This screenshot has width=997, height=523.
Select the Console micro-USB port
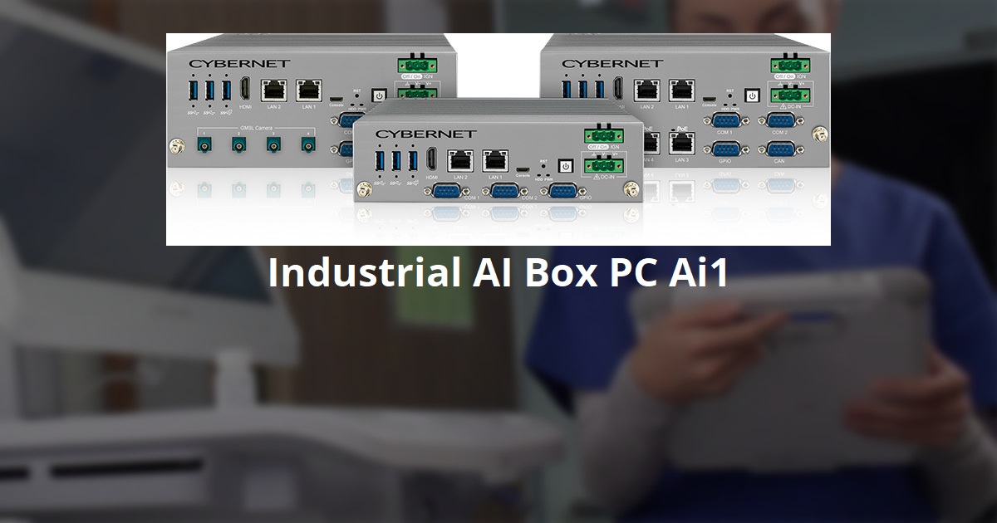pyautogui.click(x=523, y=171)
